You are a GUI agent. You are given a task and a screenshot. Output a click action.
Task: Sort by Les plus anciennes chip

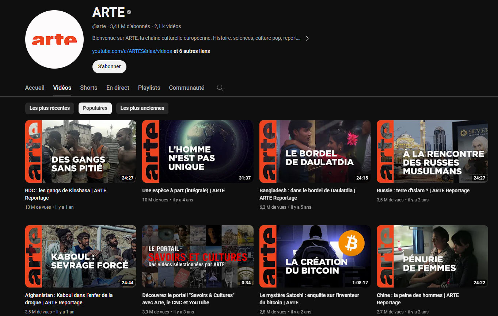click(x=142, y=108)
